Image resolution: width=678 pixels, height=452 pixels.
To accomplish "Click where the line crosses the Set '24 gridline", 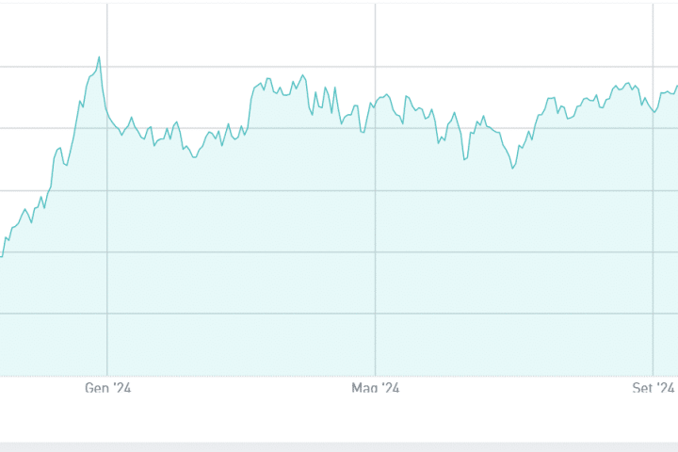I will coord(654,110).
